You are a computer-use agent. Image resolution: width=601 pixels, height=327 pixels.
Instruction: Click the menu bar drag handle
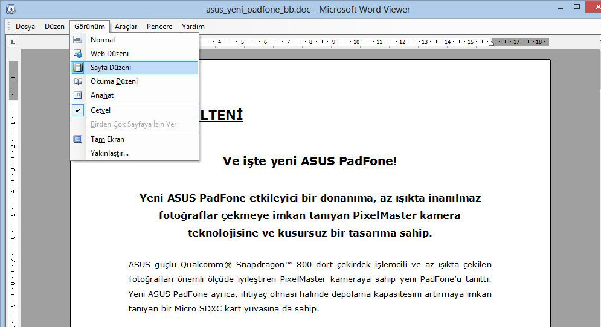(9, 27)
